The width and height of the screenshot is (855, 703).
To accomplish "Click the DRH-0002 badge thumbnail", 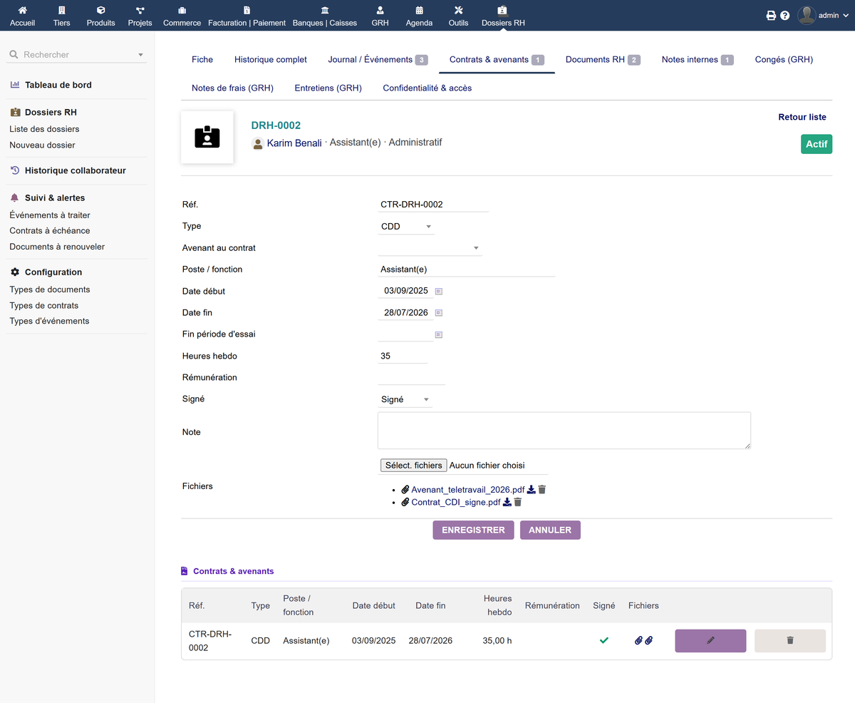I will [207, 137].
